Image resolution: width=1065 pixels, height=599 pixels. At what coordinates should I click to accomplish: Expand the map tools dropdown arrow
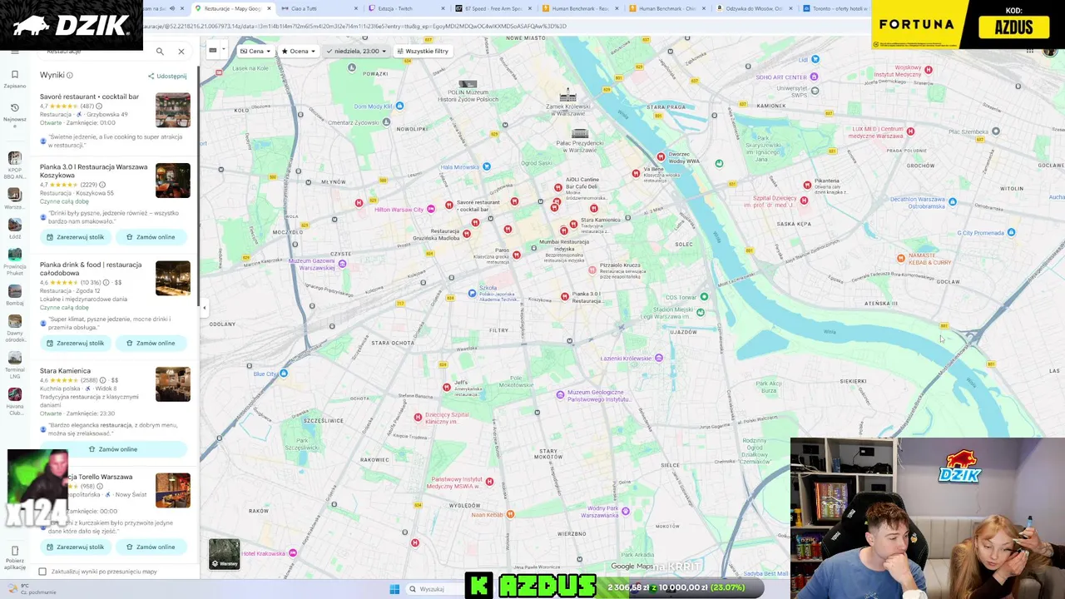(223, 51)
